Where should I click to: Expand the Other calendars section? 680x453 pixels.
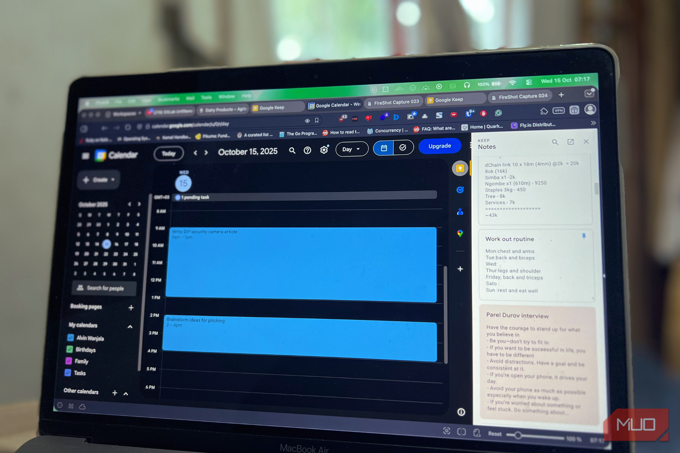pos(126,393)
